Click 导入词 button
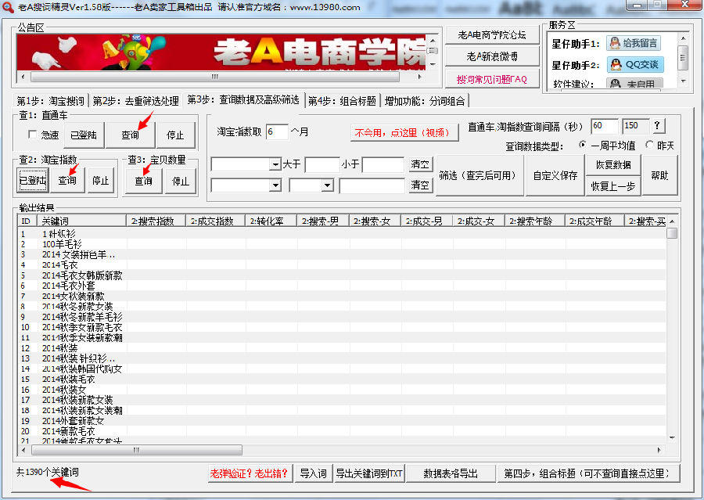 click(x=313, y=473)
